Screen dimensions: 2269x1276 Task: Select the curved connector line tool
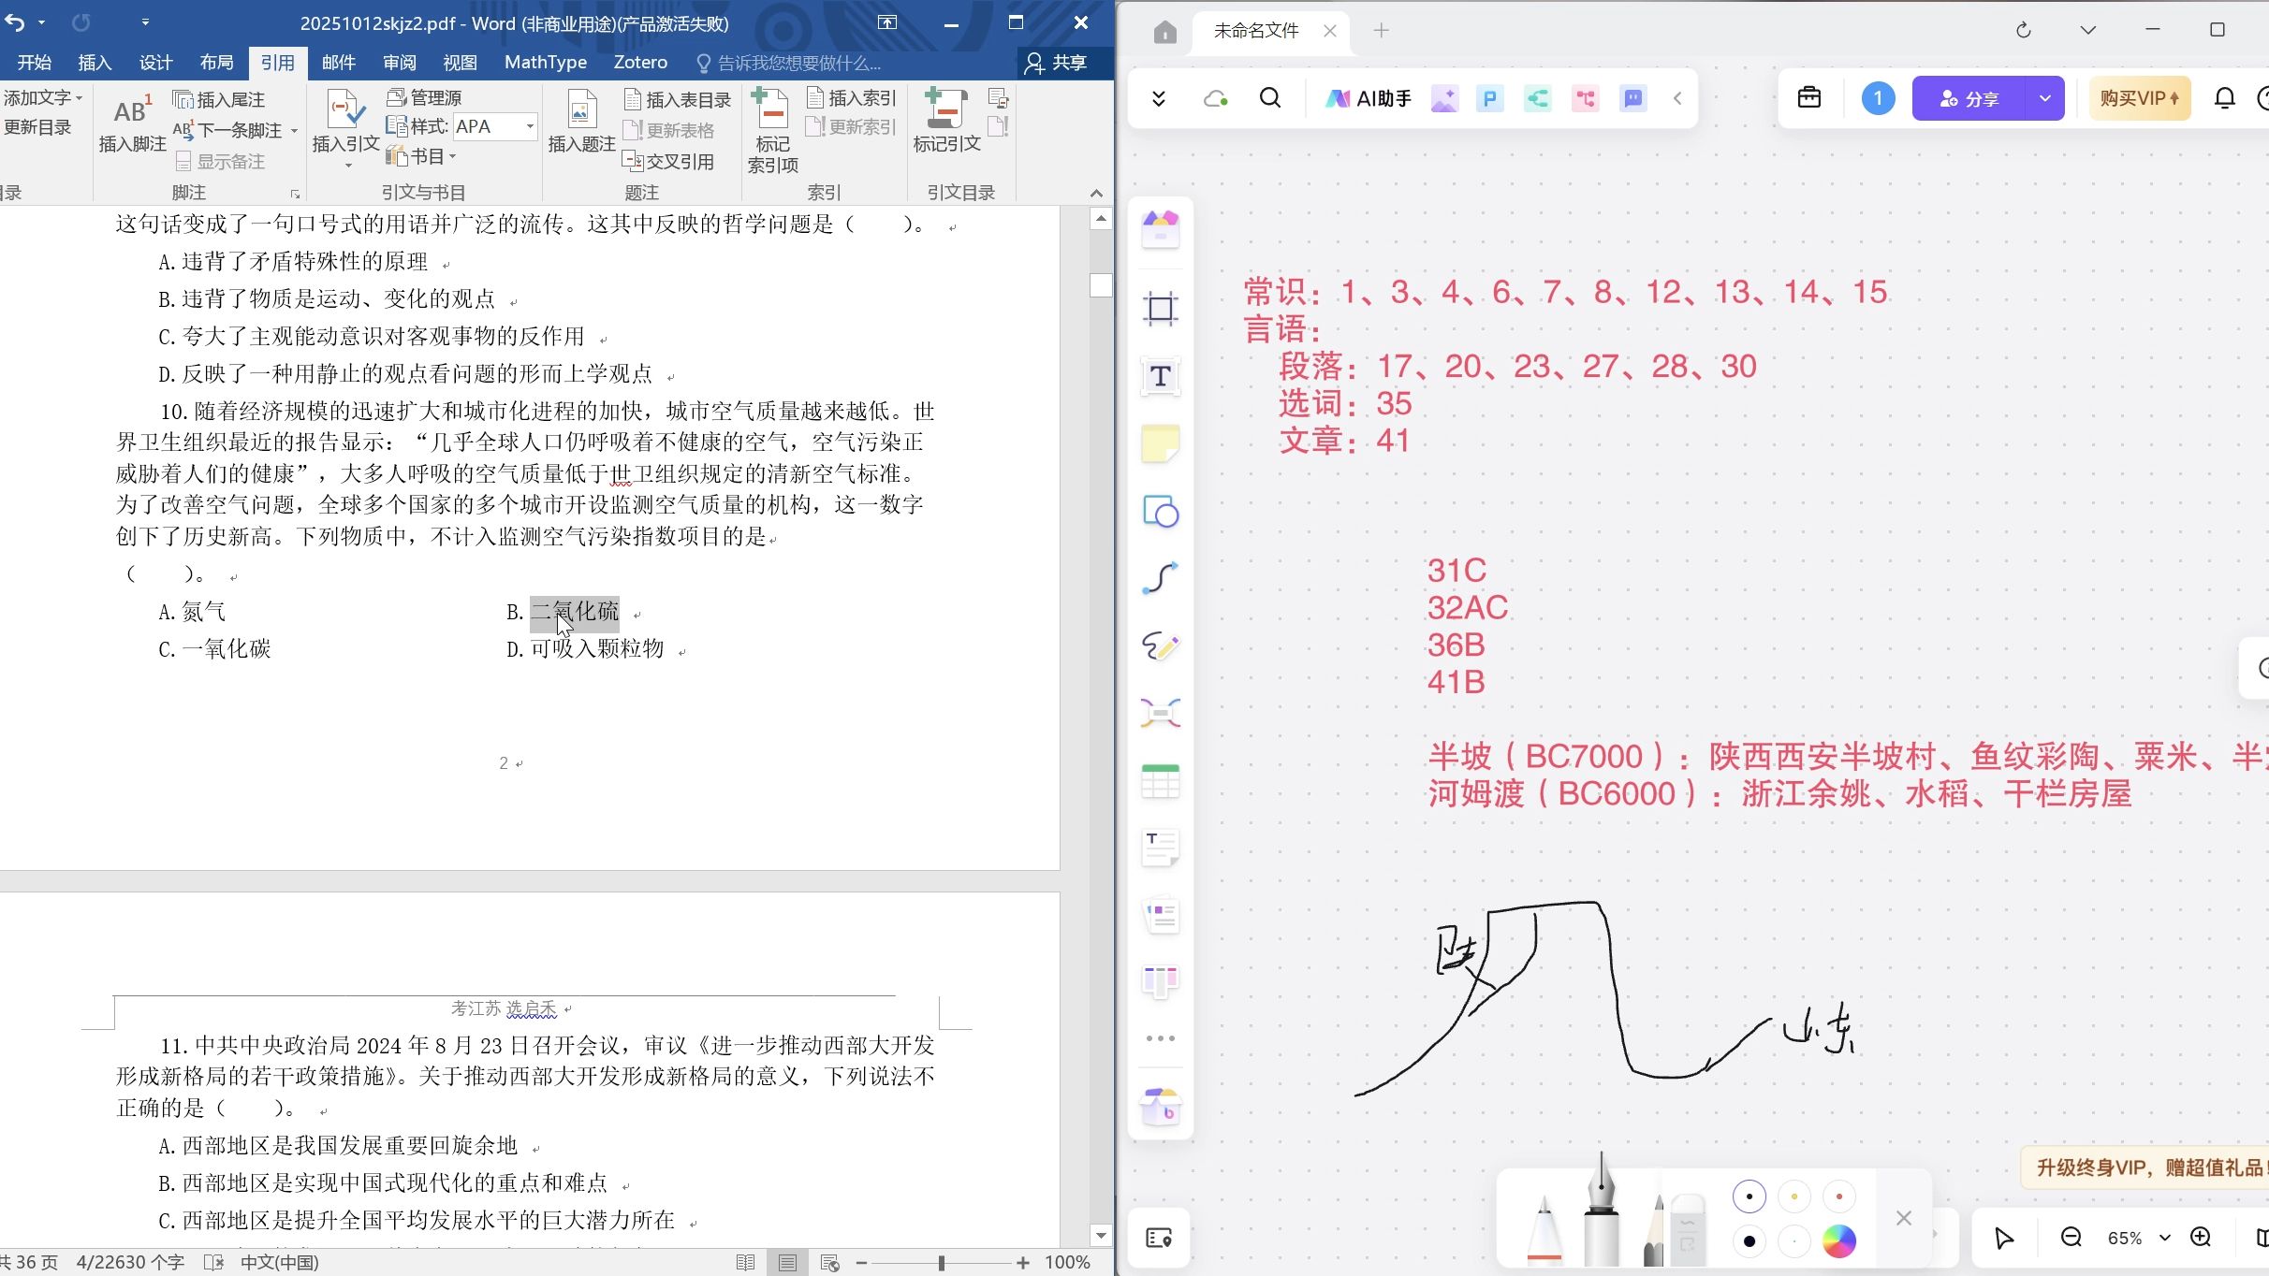(x=1161, y=578)
